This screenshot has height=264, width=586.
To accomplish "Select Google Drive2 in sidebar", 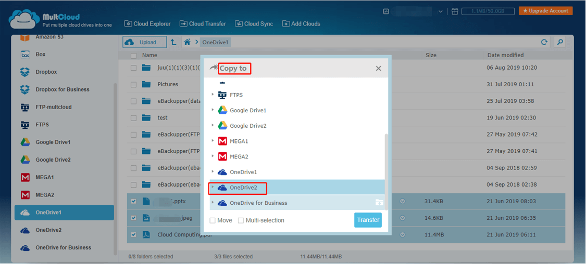I will pyautogui.click(x=64, y=160).
